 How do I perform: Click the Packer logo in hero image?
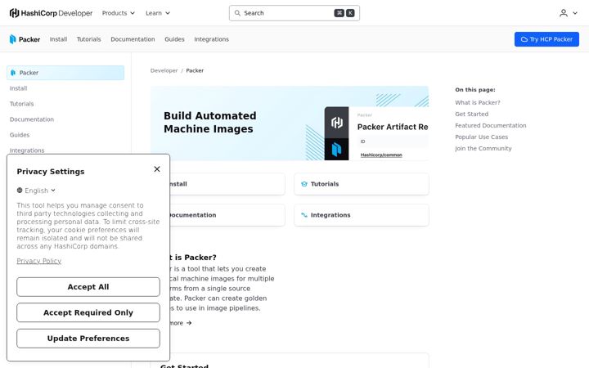point(336,150)
